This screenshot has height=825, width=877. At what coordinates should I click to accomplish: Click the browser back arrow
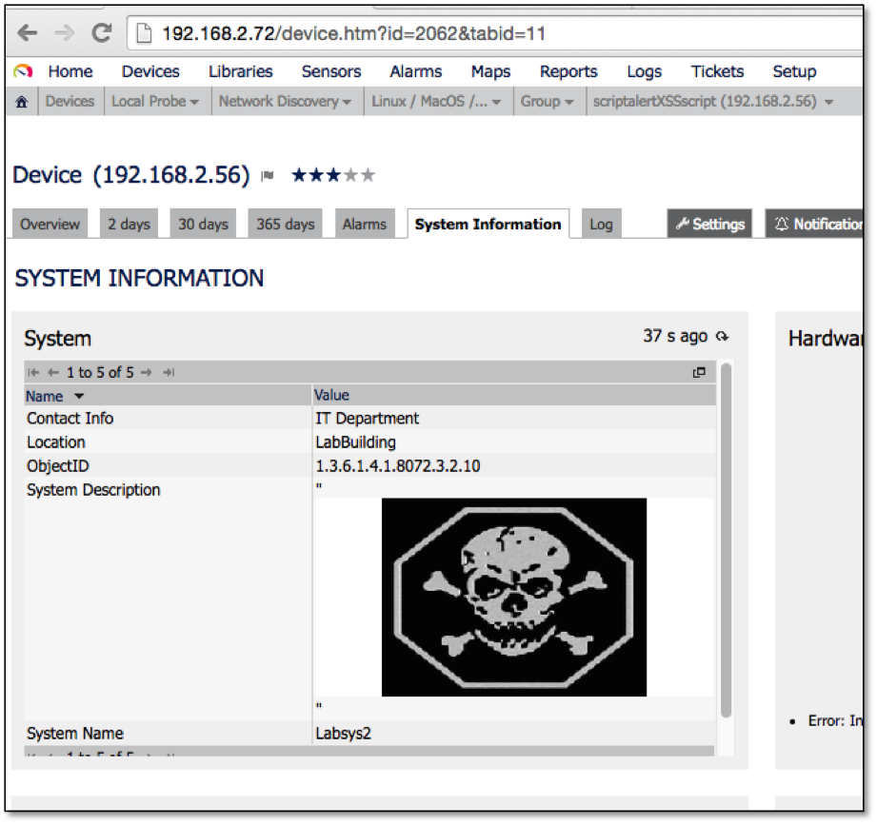(x=28, y=33)
